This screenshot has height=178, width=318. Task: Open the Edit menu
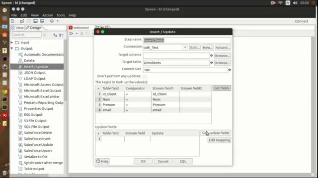pyautogui.click(x=24, y=15)
